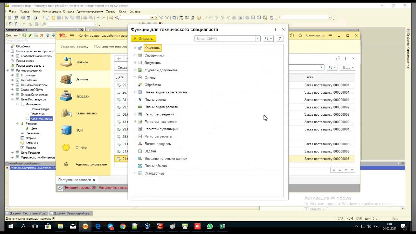Image resolution: width=416 pixels, height=234 pixels.
Task: Select the Планы видов расчета icon in the dialog
Action: tap(140, 107)
